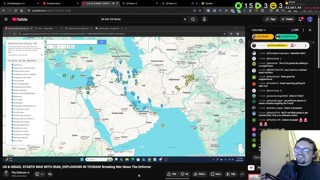Bookmark this page with the star
The image size is (320, 180).
200,10
